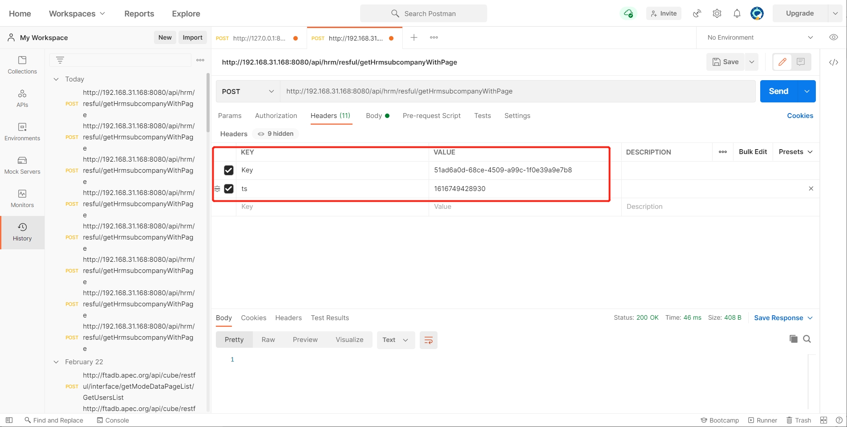Collapse the Today history group
Screen dimensions: 847x427
click(x=56, y=79)
